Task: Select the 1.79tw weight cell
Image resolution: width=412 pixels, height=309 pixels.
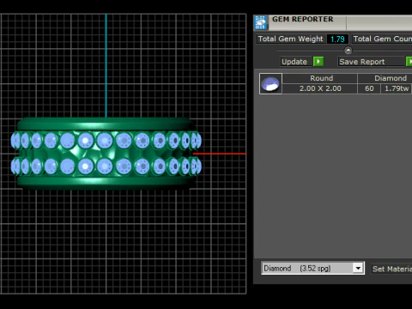Action: 397,88
